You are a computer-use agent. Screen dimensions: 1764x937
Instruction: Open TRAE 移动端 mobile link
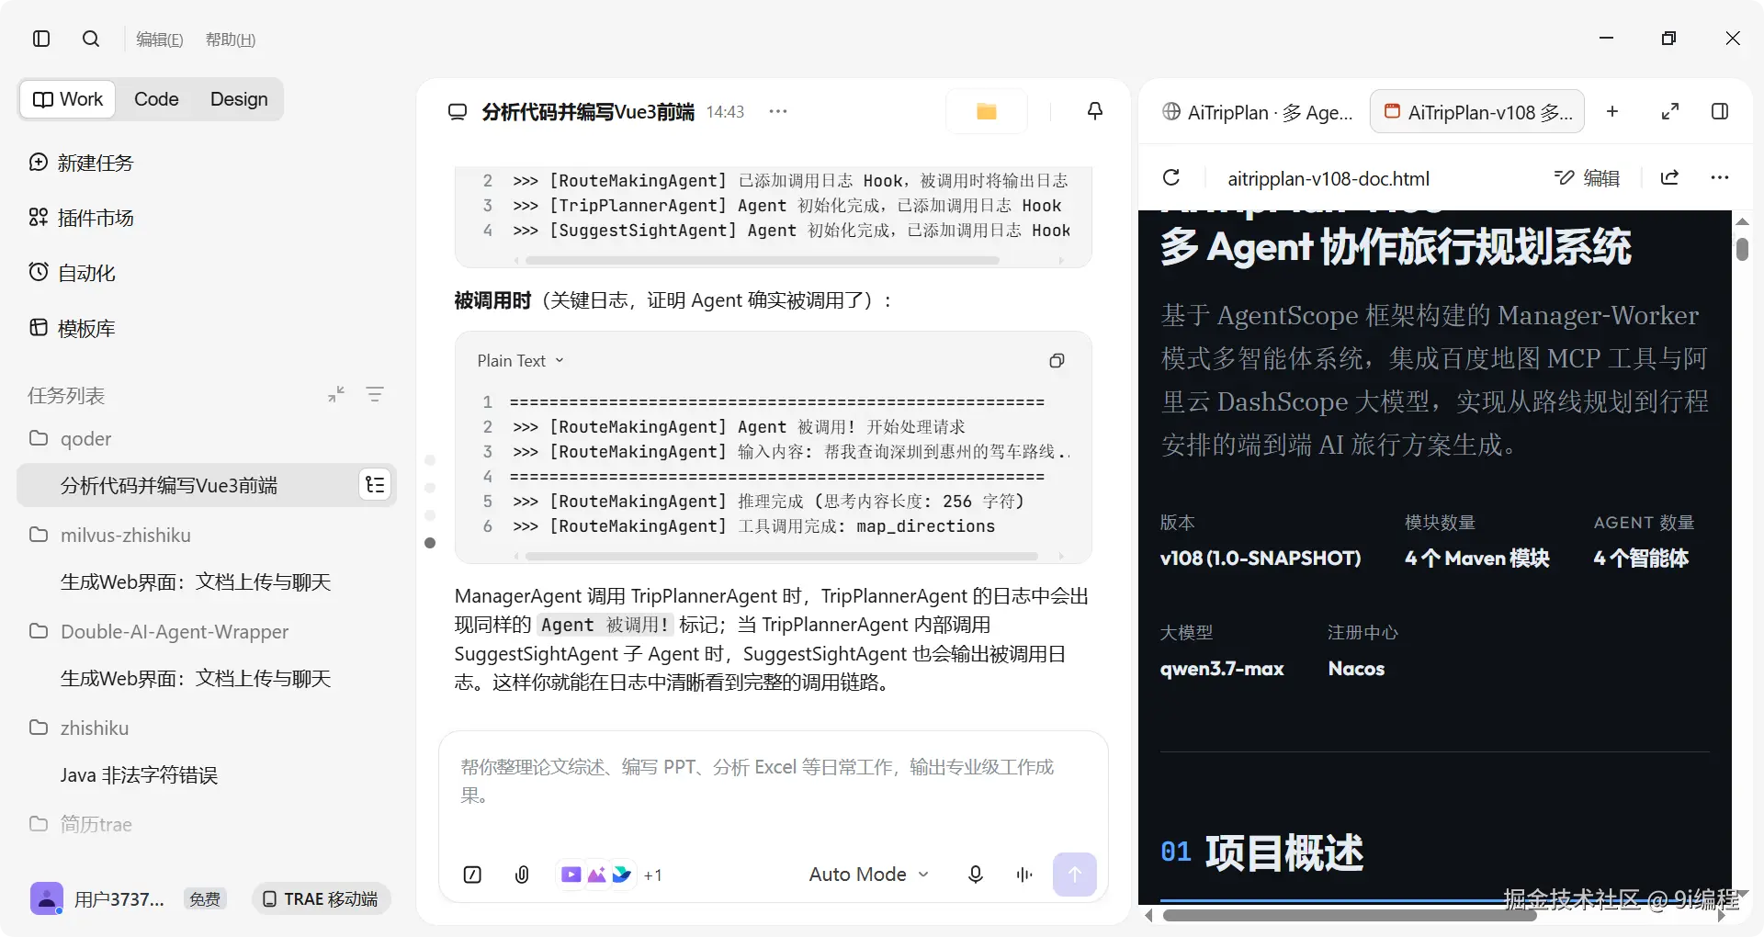coord(321,898)
